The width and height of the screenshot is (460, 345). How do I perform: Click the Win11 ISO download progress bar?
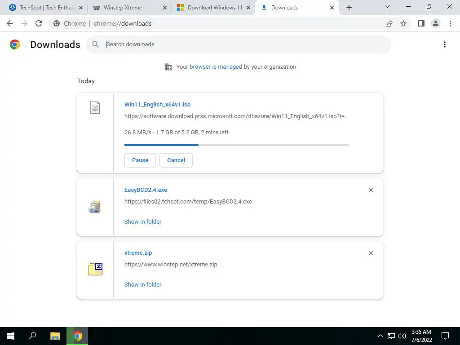click(x=236, y=145)
